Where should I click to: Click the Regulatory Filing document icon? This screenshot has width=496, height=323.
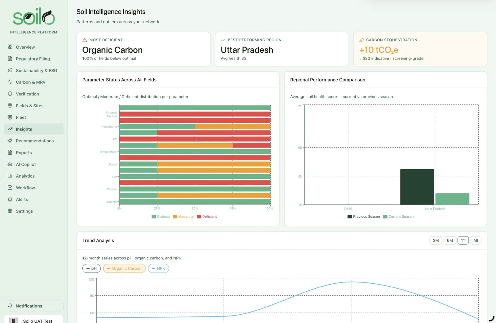[x=10, y=59]
